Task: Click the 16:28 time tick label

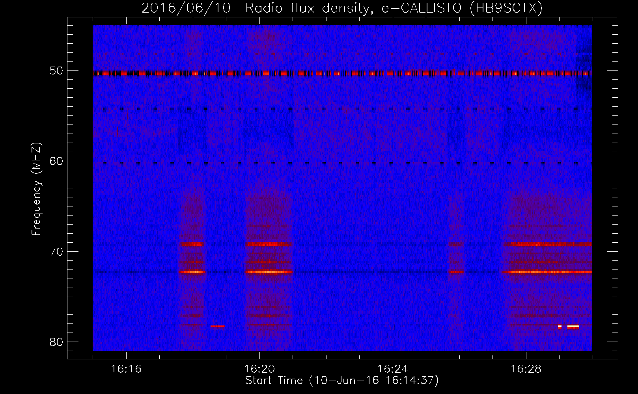Action: pos(526,369)
